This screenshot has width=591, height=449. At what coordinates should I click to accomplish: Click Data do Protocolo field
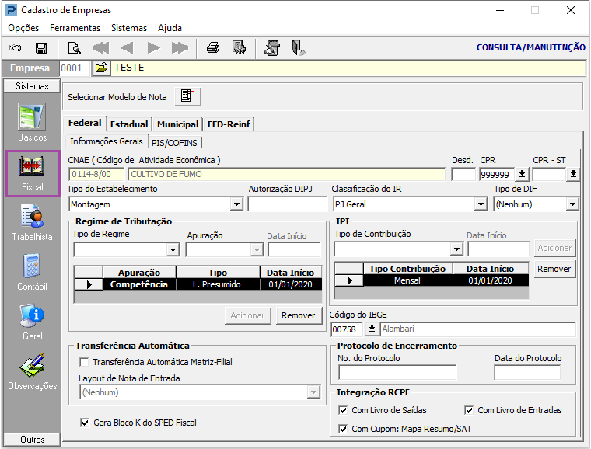tap(527, 373)
